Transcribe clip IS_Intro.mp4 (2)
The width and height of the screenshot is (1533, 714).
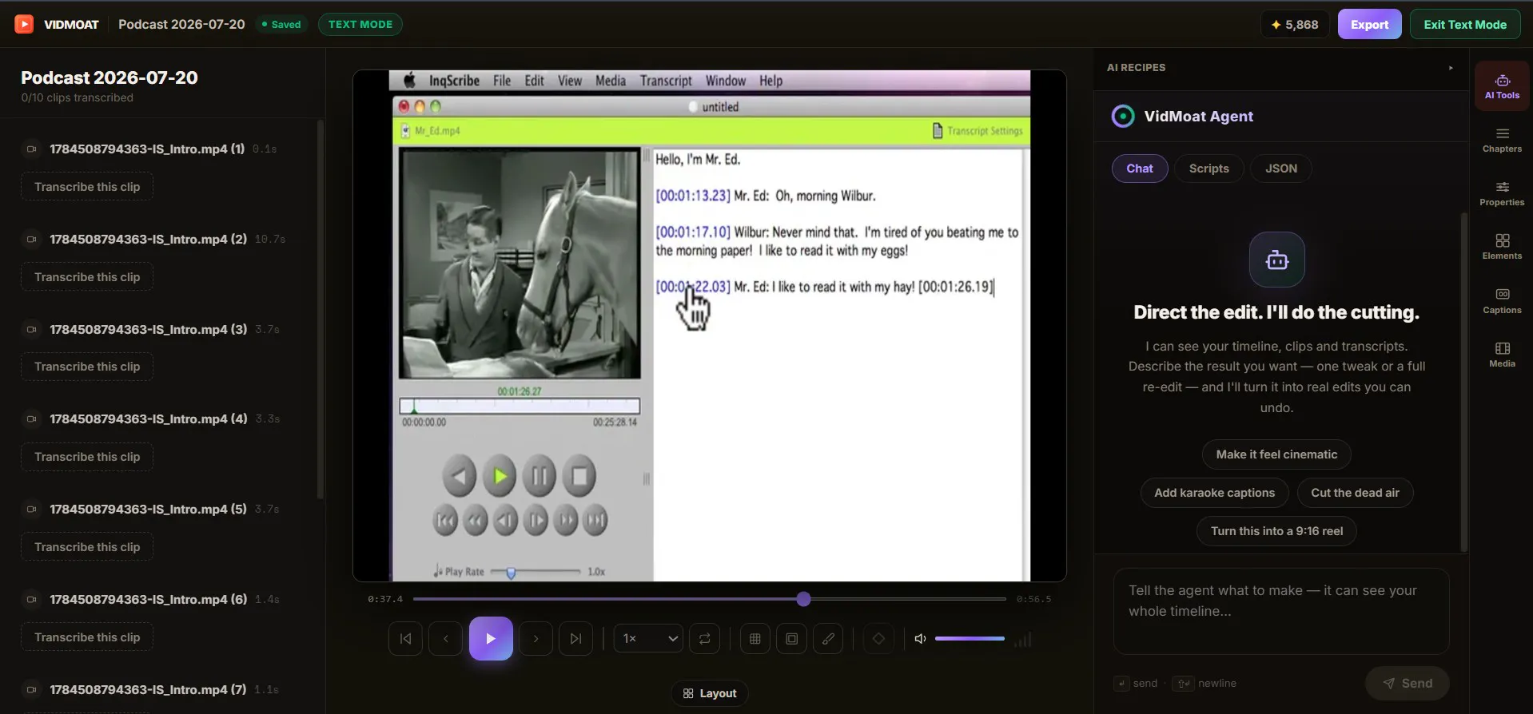(x=87, y=277)
